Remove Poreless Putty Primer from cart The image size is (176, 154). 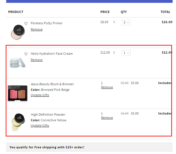pyautogui.click(x=37, y=29)
